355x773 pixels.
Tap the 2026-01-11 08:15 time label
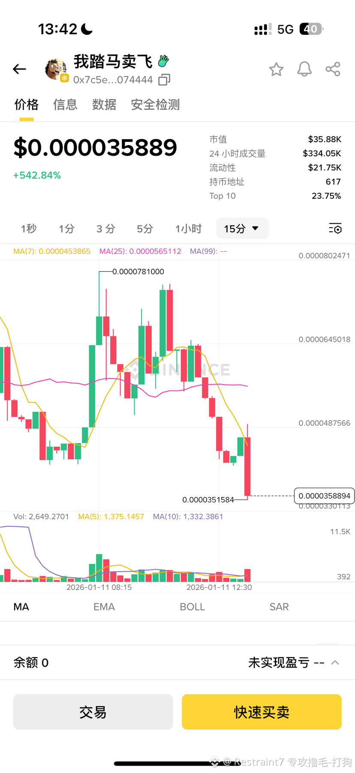tap(99, 587)
